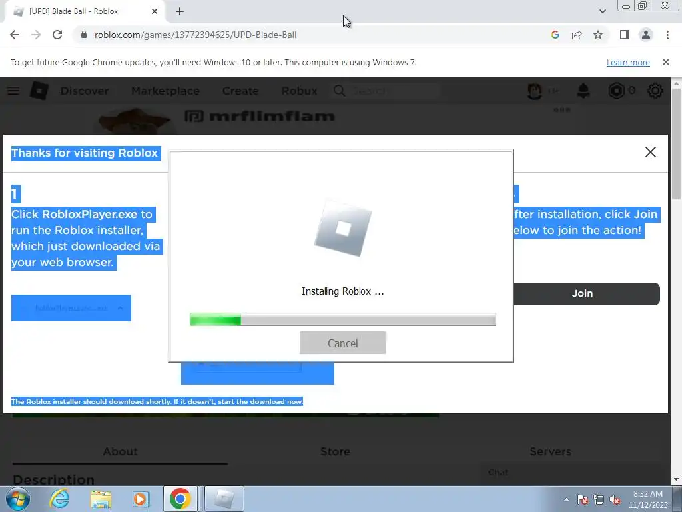
Task: Click the installing progress bar
Action: (343, 319)
